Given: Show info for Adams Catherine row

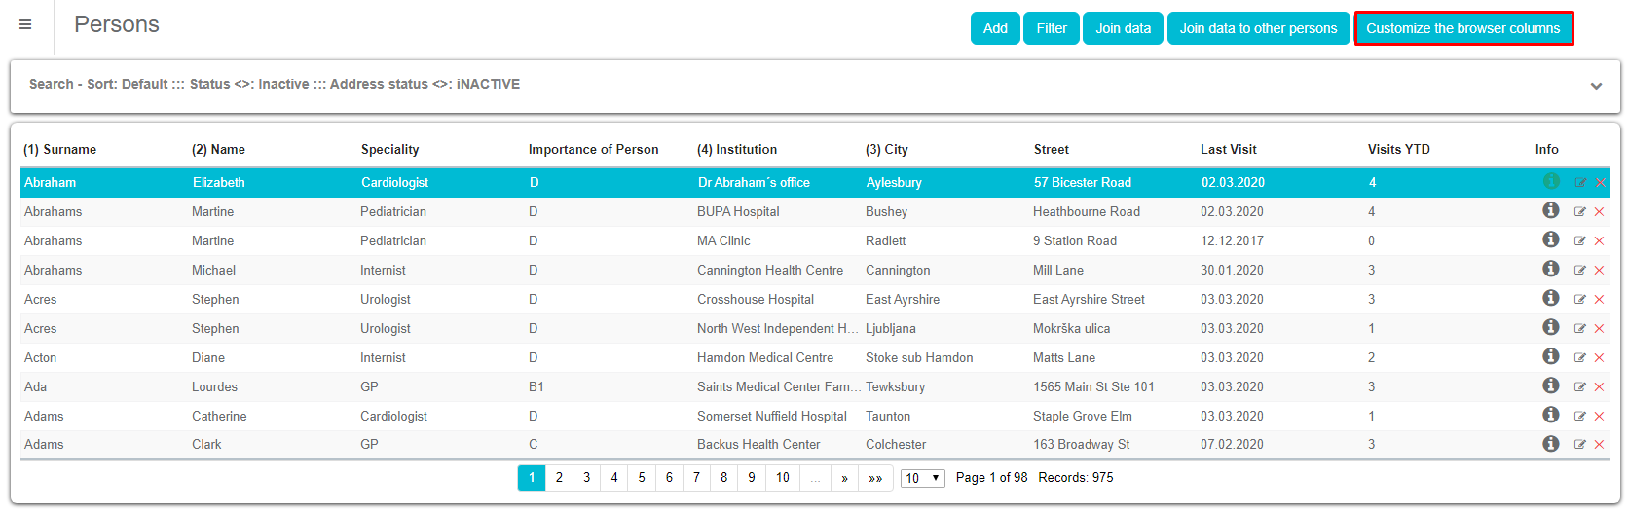Looking at the screenshot, I should pyautogui.click(x=1551, y=415).
